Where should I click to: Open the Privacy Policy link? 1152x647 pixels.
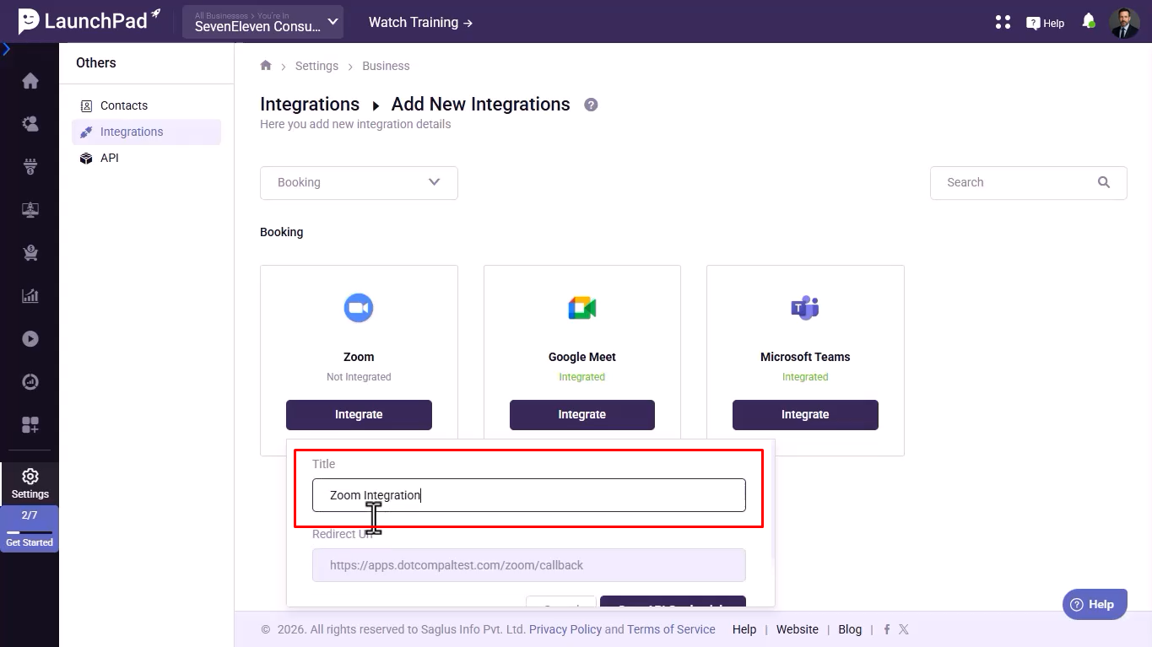[x=565, y=629]
